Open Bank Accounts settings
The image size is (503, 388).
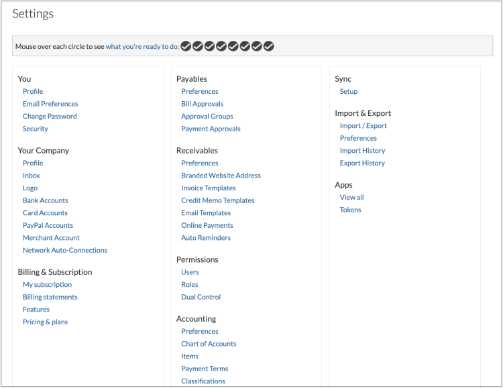[45, 201]
